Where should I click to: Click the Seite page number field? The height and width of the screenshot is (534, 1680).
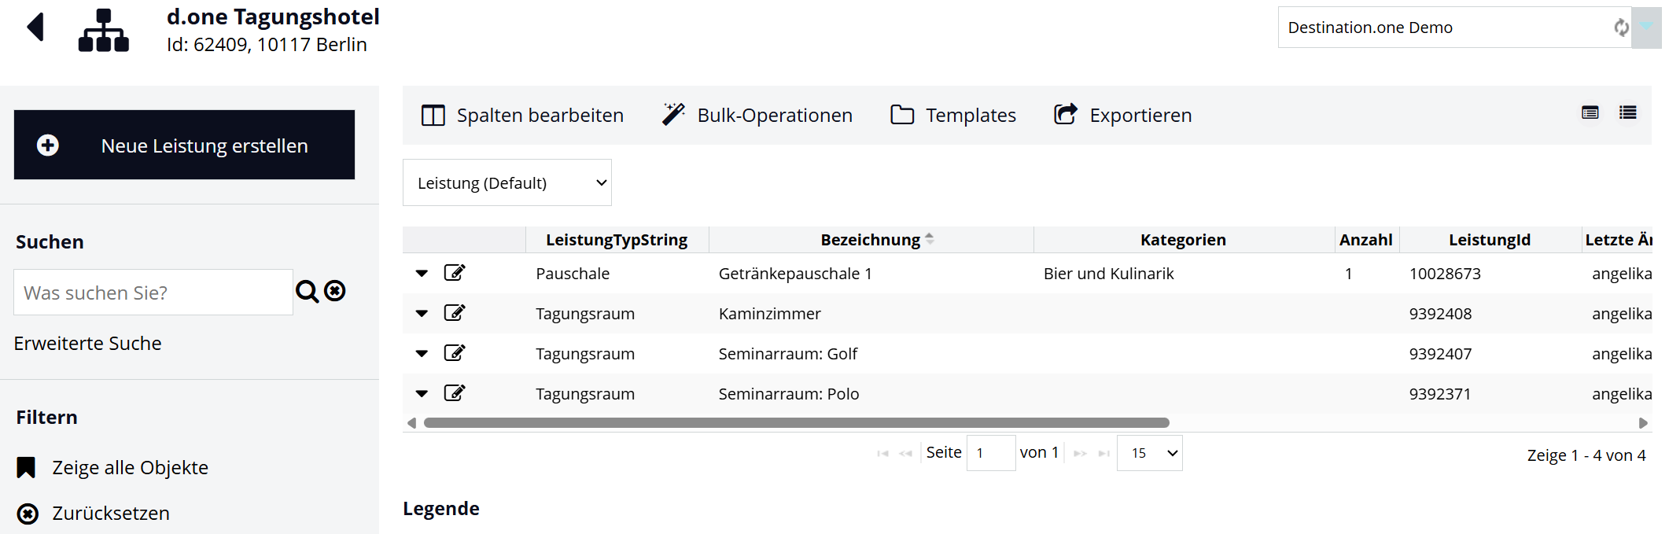tap(991, 453)
